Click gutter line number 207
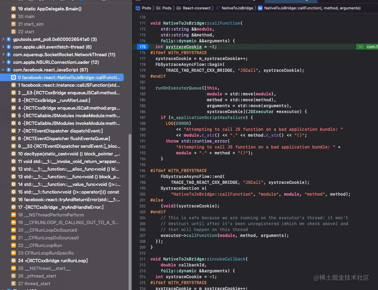The image size is (378, 290). (x=142, y=236)
